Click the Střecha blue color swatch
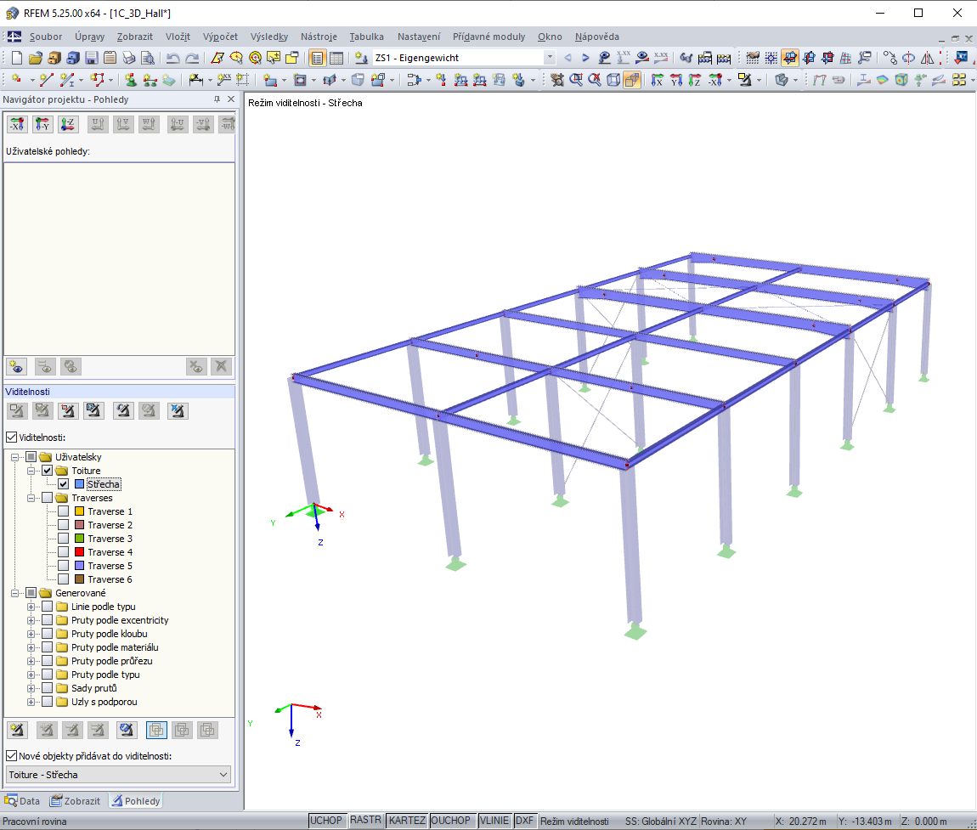The height and width of the screenshot is (830, 977). (79, 484)
